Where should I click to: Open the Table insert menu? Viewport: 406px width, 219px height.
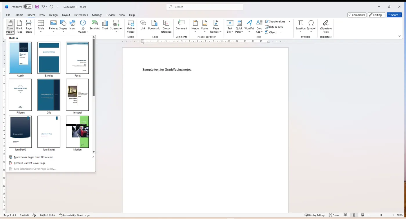[41, 27]
